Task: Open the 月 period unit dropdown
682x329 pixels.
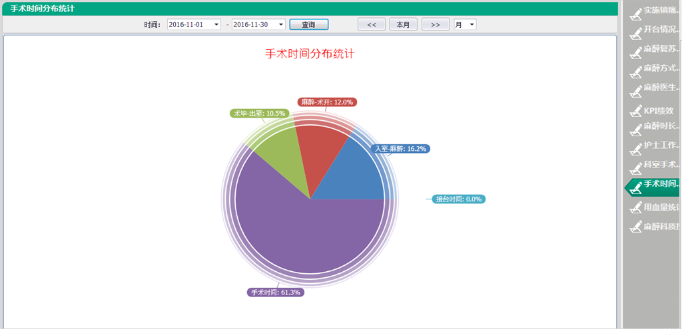Action: tap(472, 25)
